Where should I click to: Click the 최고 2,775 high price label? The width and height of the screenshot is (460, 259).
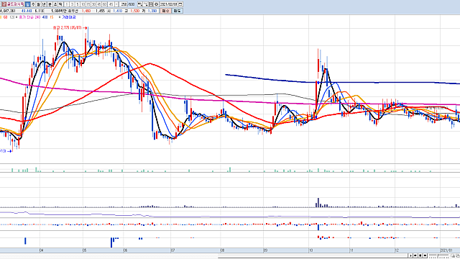67,27
